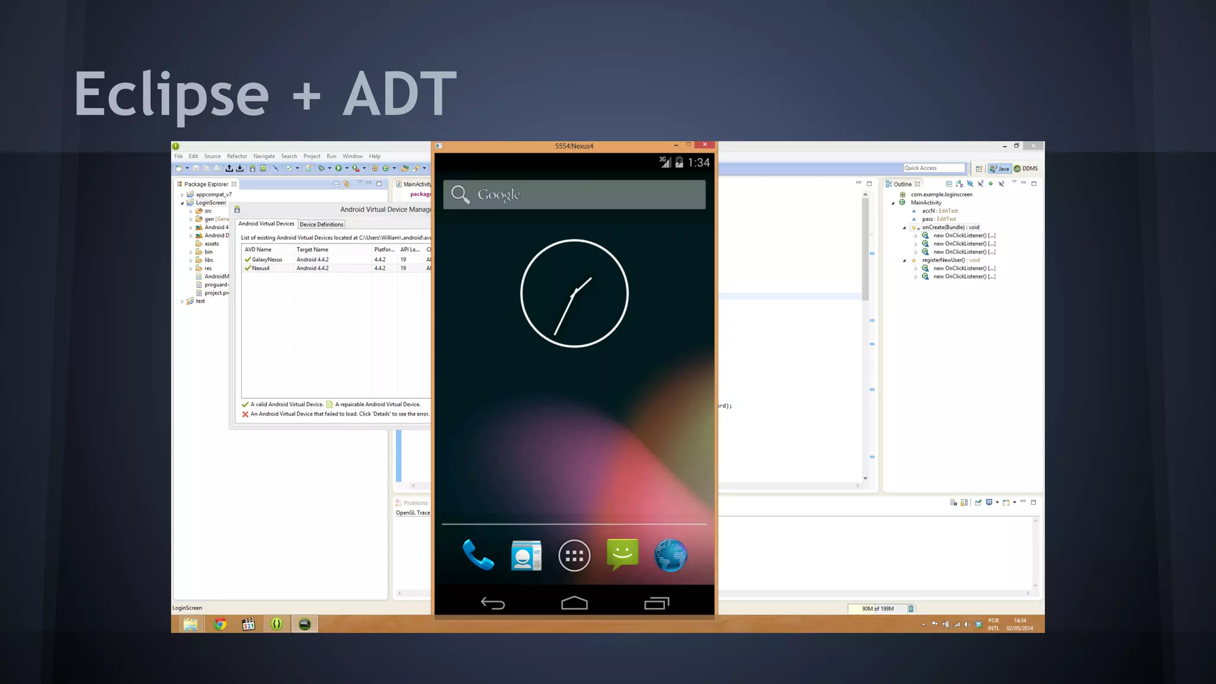Expand the appcompat_v7 project
1216x684 pixels.
click(x=182, y=195)
